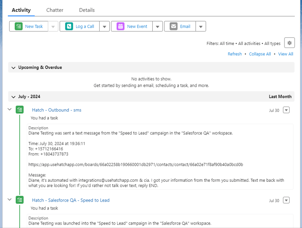Viewport: 302px width, 228px height.
Task: Click the gray Email envelope icon
Action: pos(173,26)
